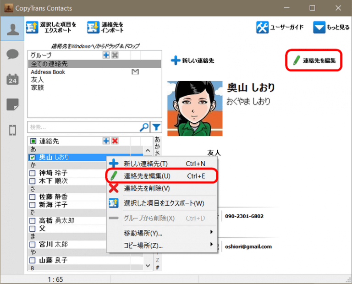The height and width of the screenshot is (284, 352).
Task: Add a new group with plus icon
Action: pyautogui.click(x=106, y=55)
